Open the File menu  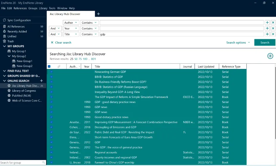tap(3, 8)
